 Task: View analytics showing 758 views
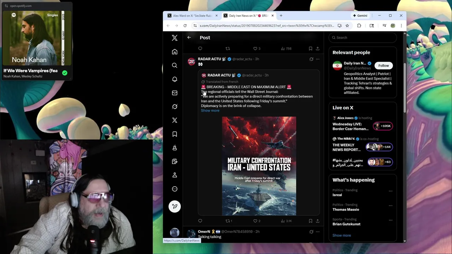[x=286, y=48]
